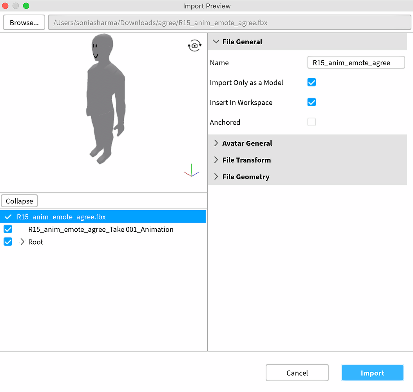
Task: Uncheck R15_anim_emote_agree.fbx in the tree
Action: coord(8,216)
